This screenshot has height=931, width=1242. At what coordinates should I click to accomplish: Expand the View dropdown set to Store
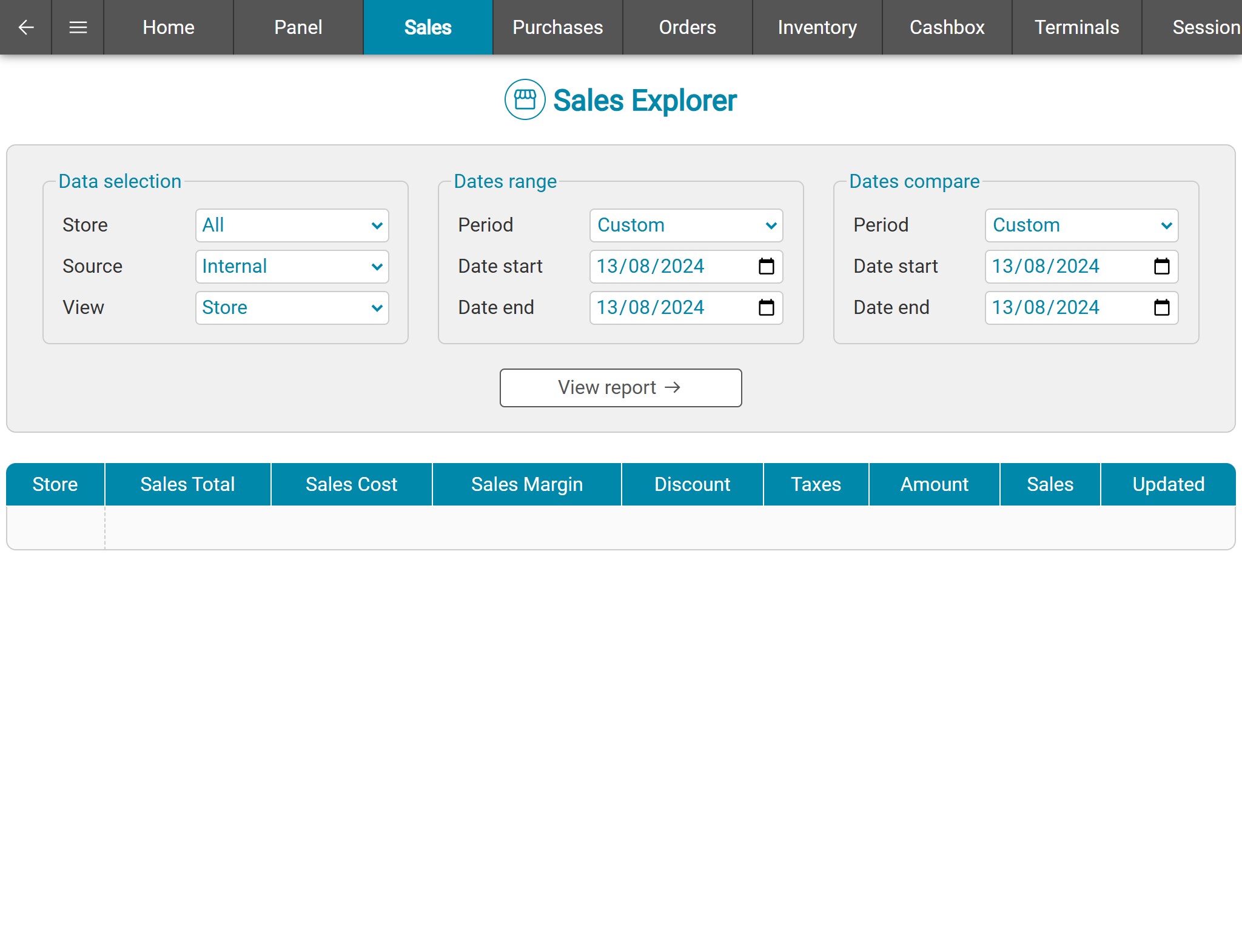(x=292, y=308)
